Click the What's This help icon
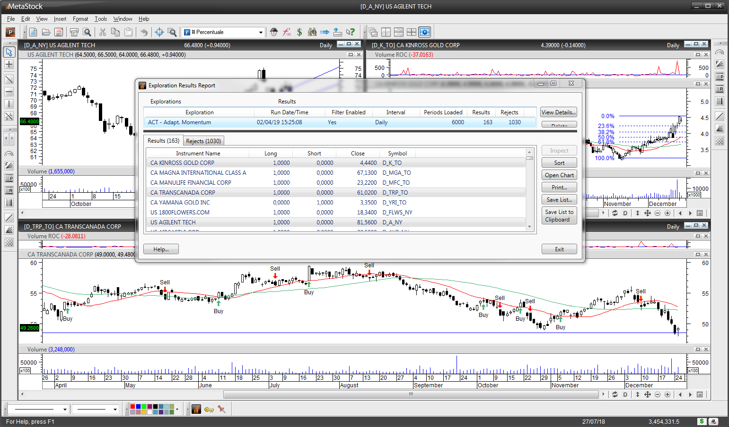Viewport: 729px width, 427px height. pyautogui.click(x=351, y=32)
